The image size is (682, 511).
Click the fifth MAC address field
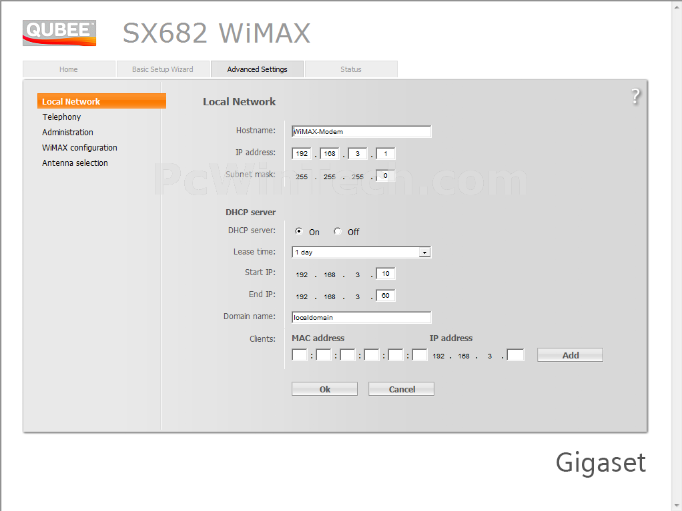click(395, 355)
